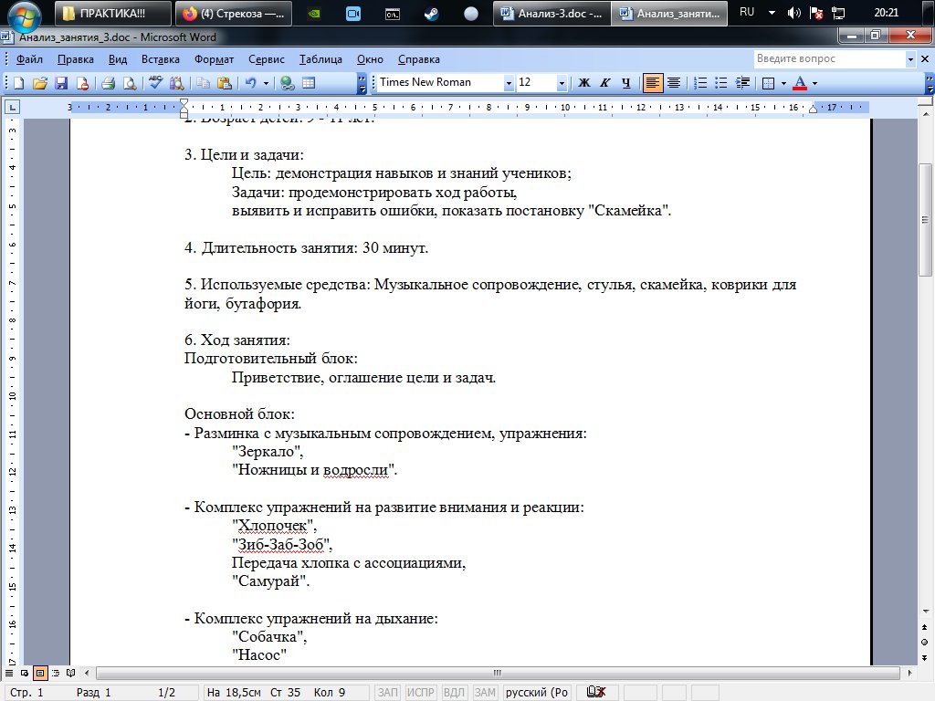Switch to the Анализ-3.doc taskbar window
Image resolution: width=935 pixels, height=701 pixels.
point(552,13)
